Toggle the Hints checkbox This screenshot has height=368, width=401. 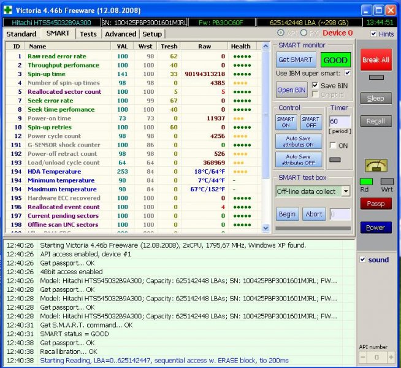374,34
